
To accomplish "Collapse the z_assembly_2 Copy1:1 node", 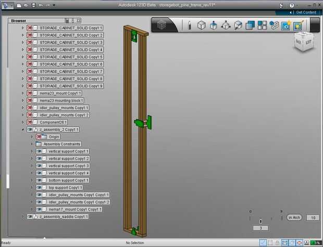I will [22, 129].
